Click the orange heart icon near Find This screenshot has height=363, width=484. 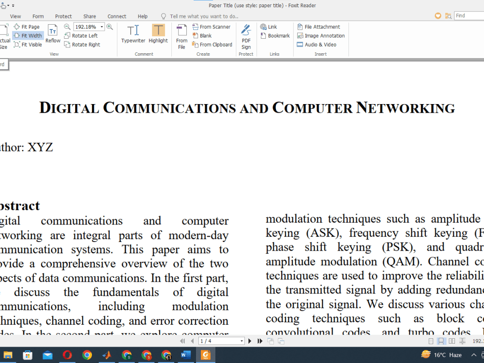(438, 16)
